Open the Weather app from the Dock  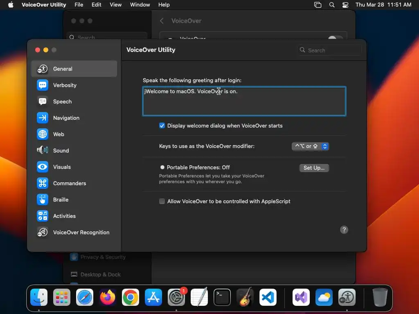(324, 297)
